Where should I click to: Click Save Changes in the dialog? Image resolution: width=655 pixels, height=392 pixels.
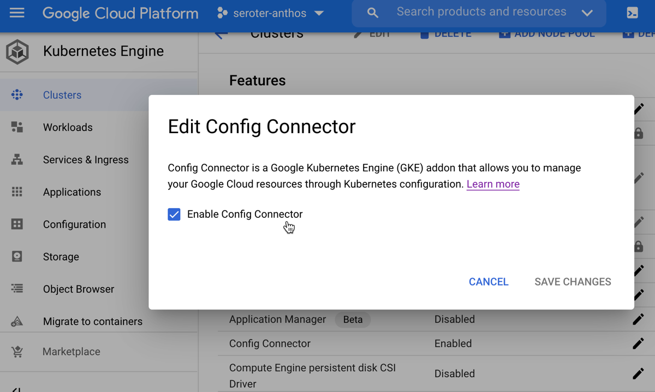pos(573,282)
